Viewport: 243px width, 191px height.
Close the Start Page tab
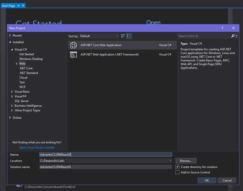pos(23,5)
